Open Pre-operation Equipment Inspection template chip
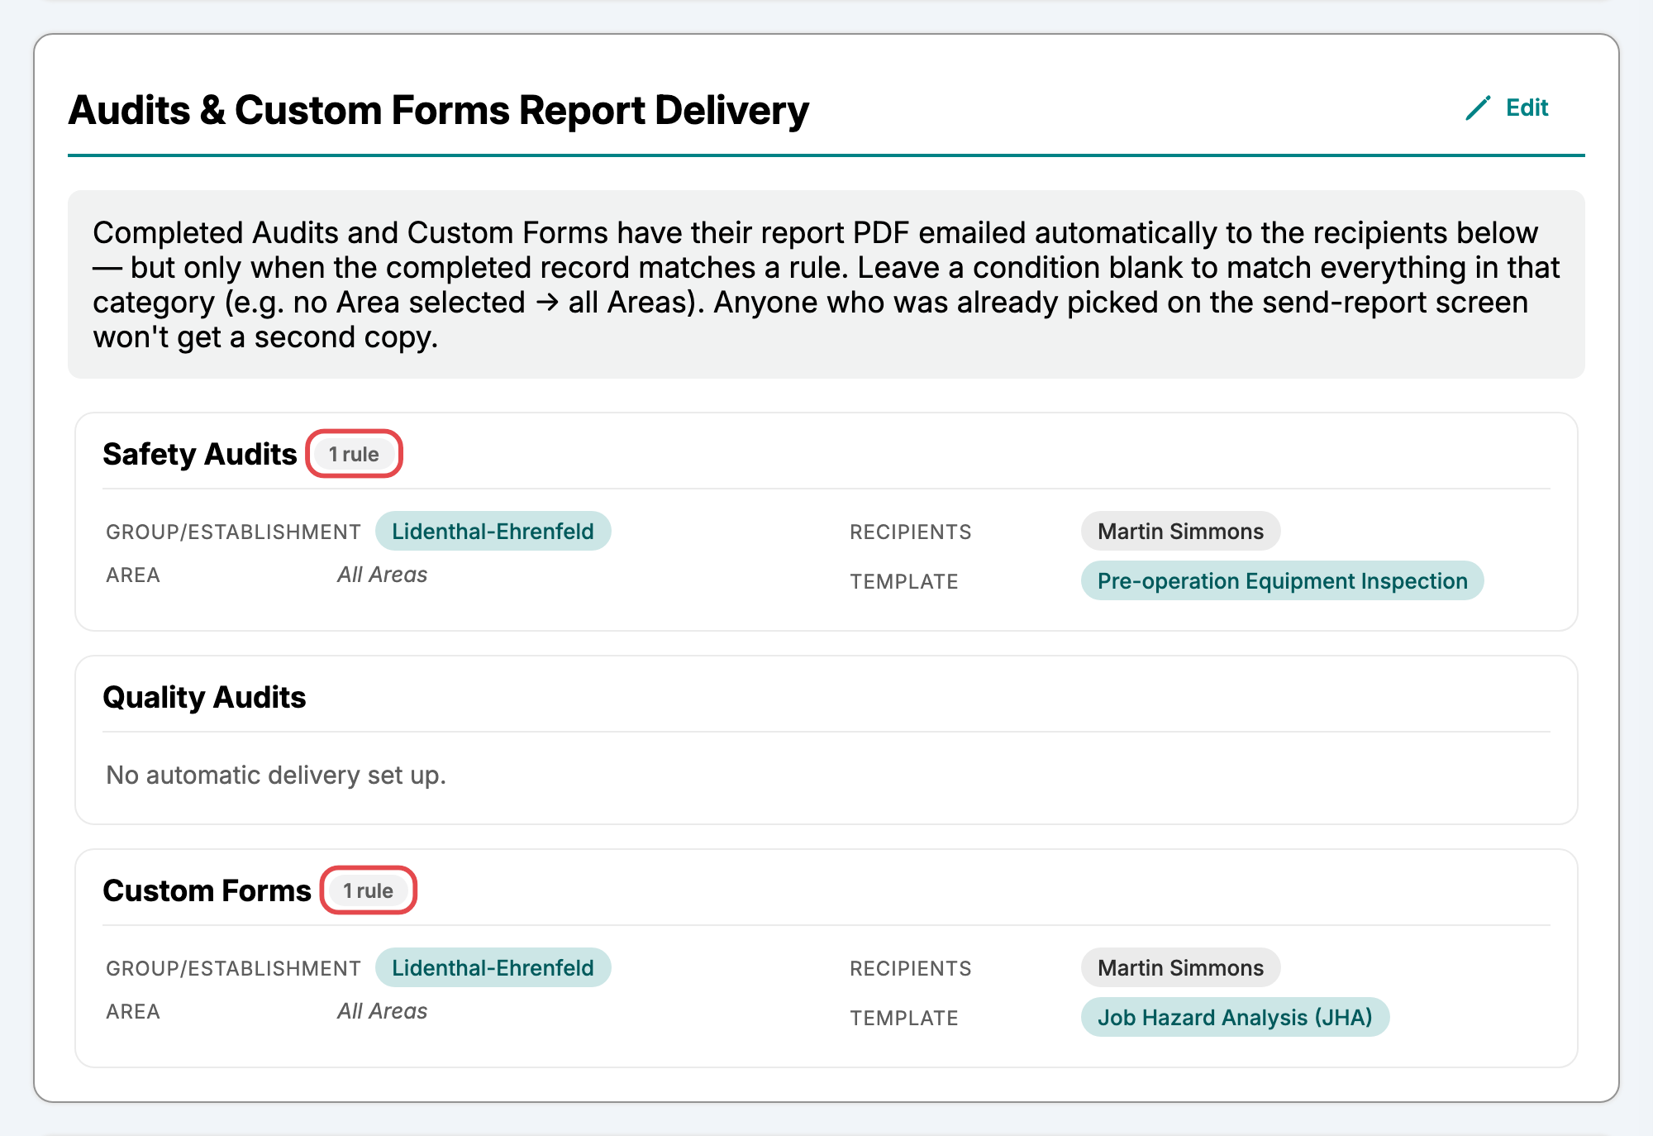 [x=1282, y=580]
